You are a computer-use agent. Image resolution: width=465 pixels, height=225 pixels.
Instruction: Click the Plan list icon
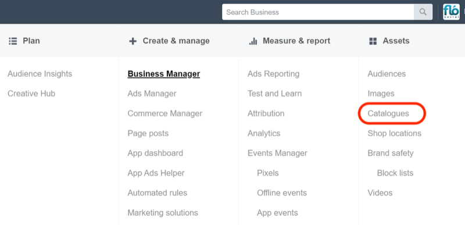[13, 41]
